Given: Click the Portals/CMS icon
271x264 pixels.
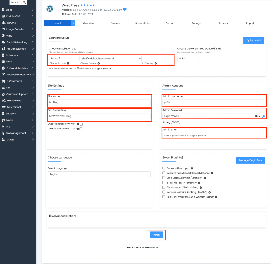Looking at the screenshot, I should pos(3,16).
